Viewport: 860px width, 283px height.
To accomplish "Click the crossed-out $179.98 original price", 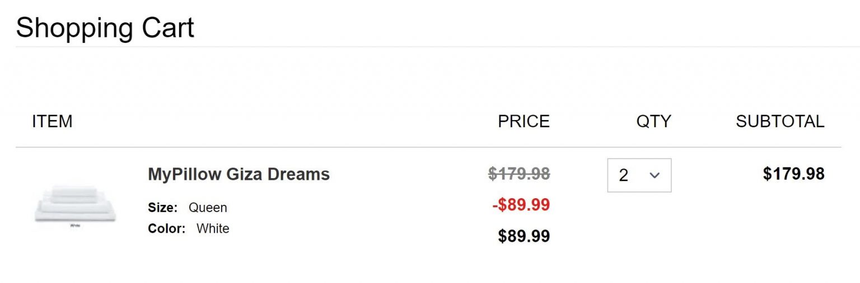I will [x=518, y=174].
